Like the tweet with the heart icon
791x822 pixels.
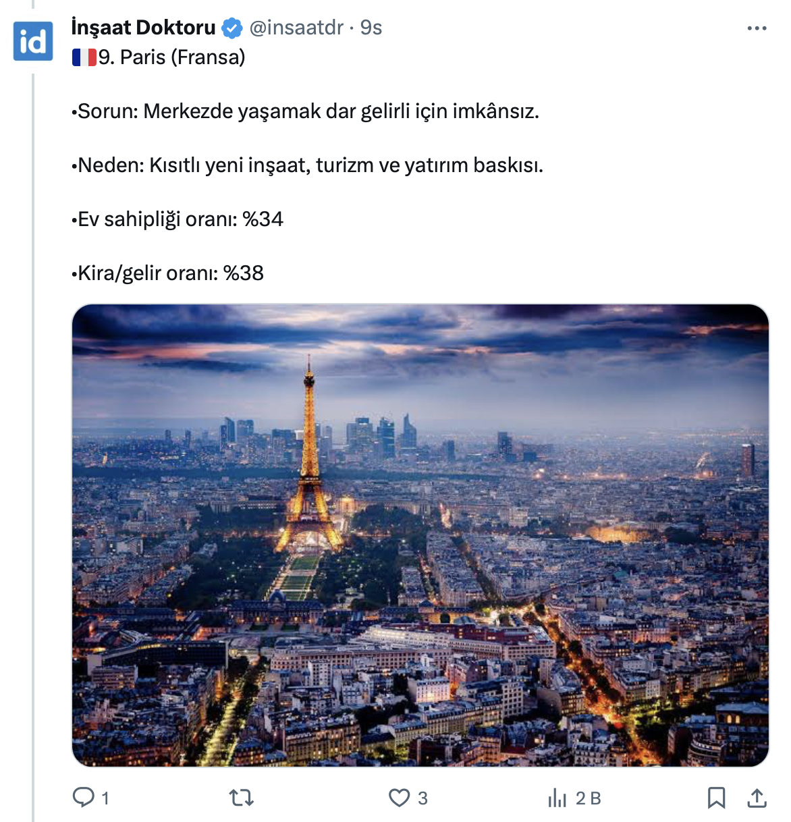click(x=399, y=798)
